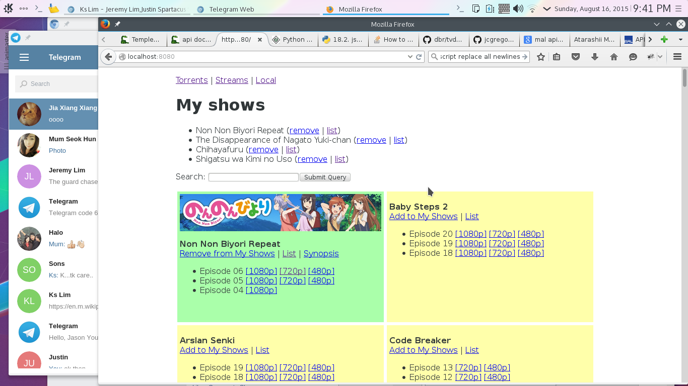
Task: Open the Torrents link
Action: tap(191, 80)
